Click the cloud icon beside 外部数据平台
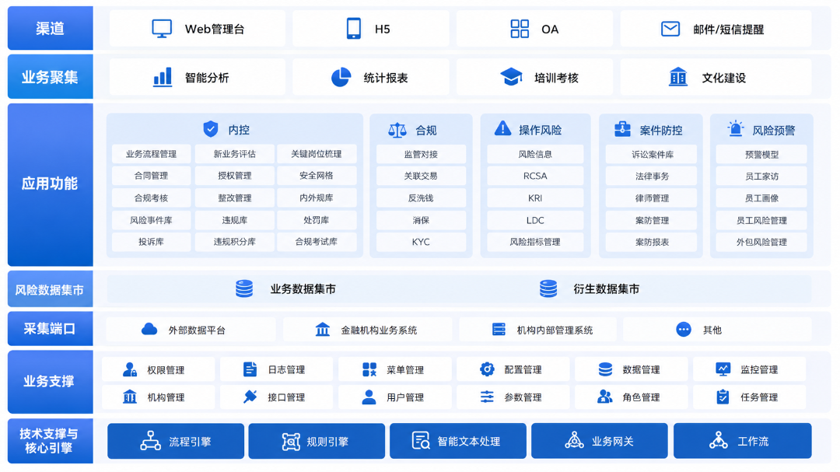Viewport: 840px width, 472px height. [149, 329]
